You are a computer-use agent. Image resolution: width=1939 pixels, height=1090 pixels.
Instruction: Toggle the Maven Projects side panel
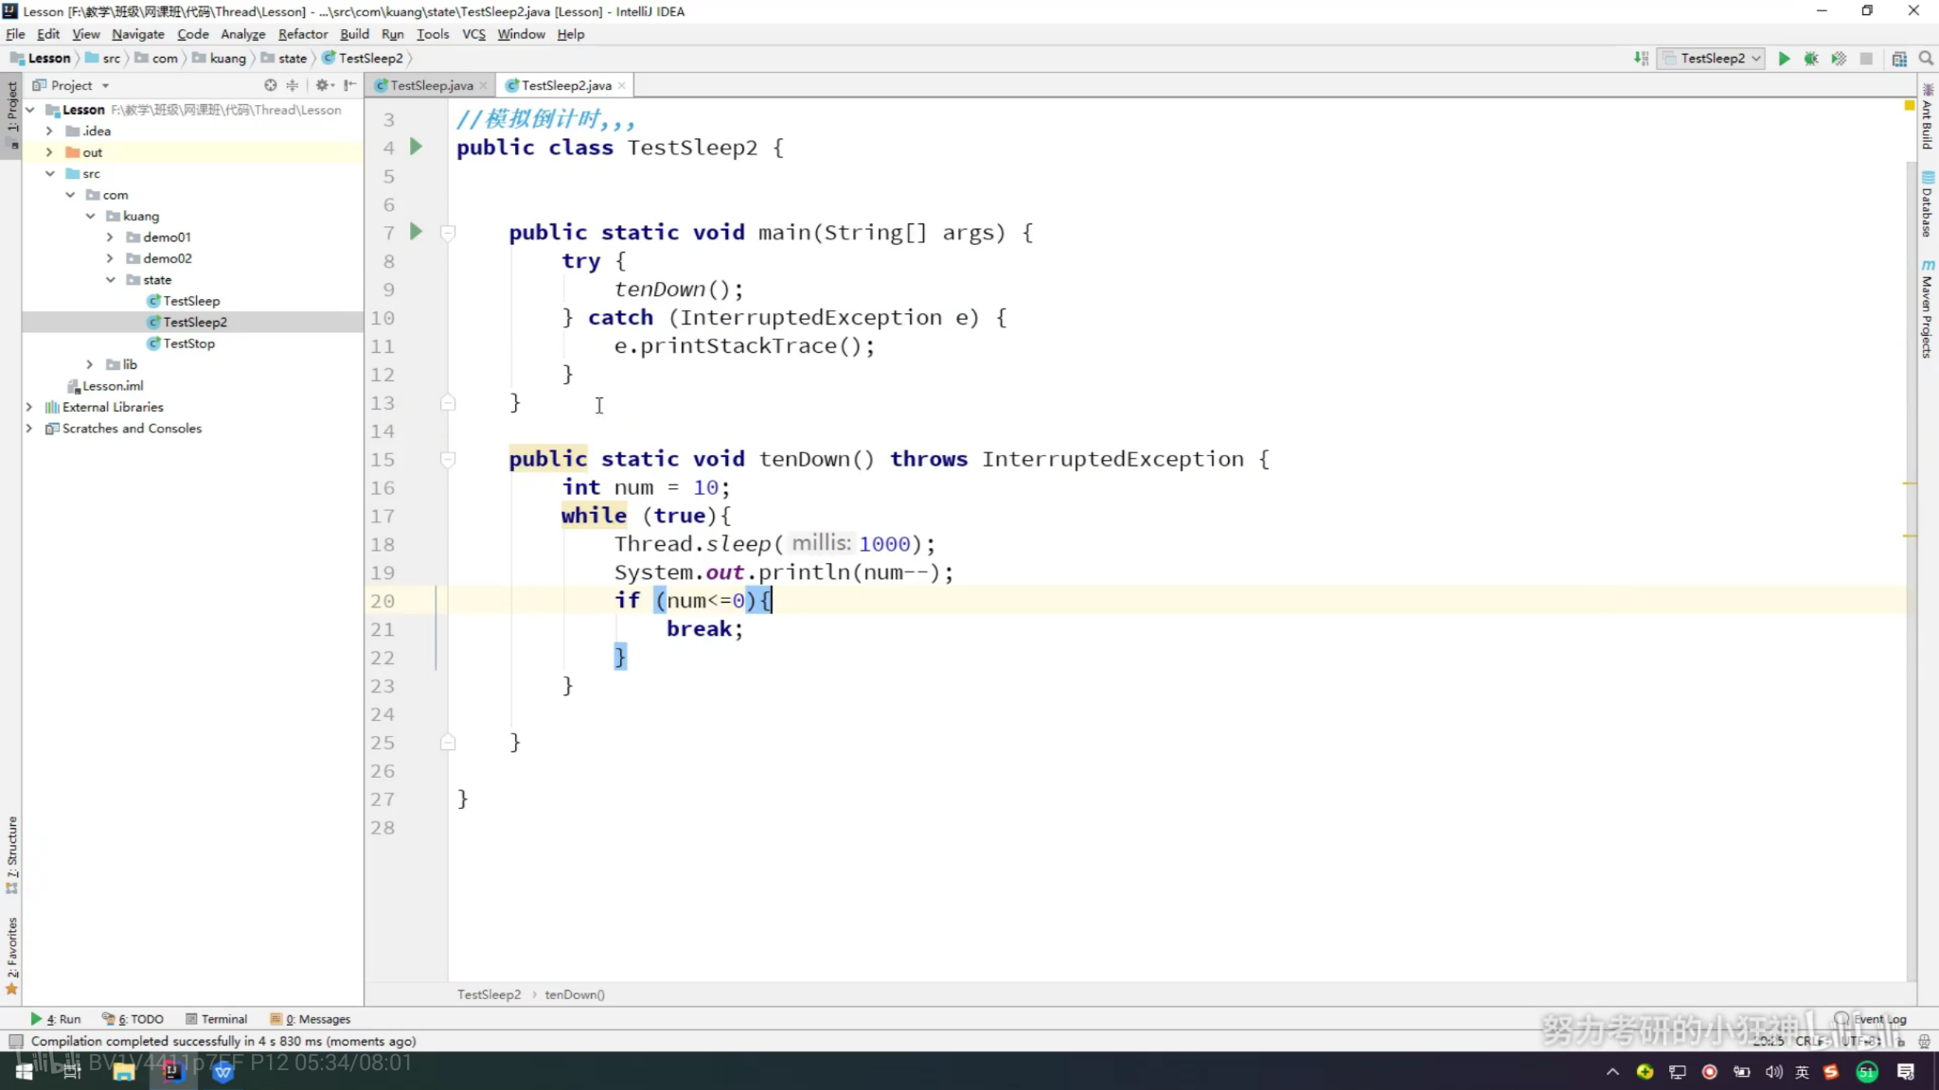click(x=1928, y=308)
